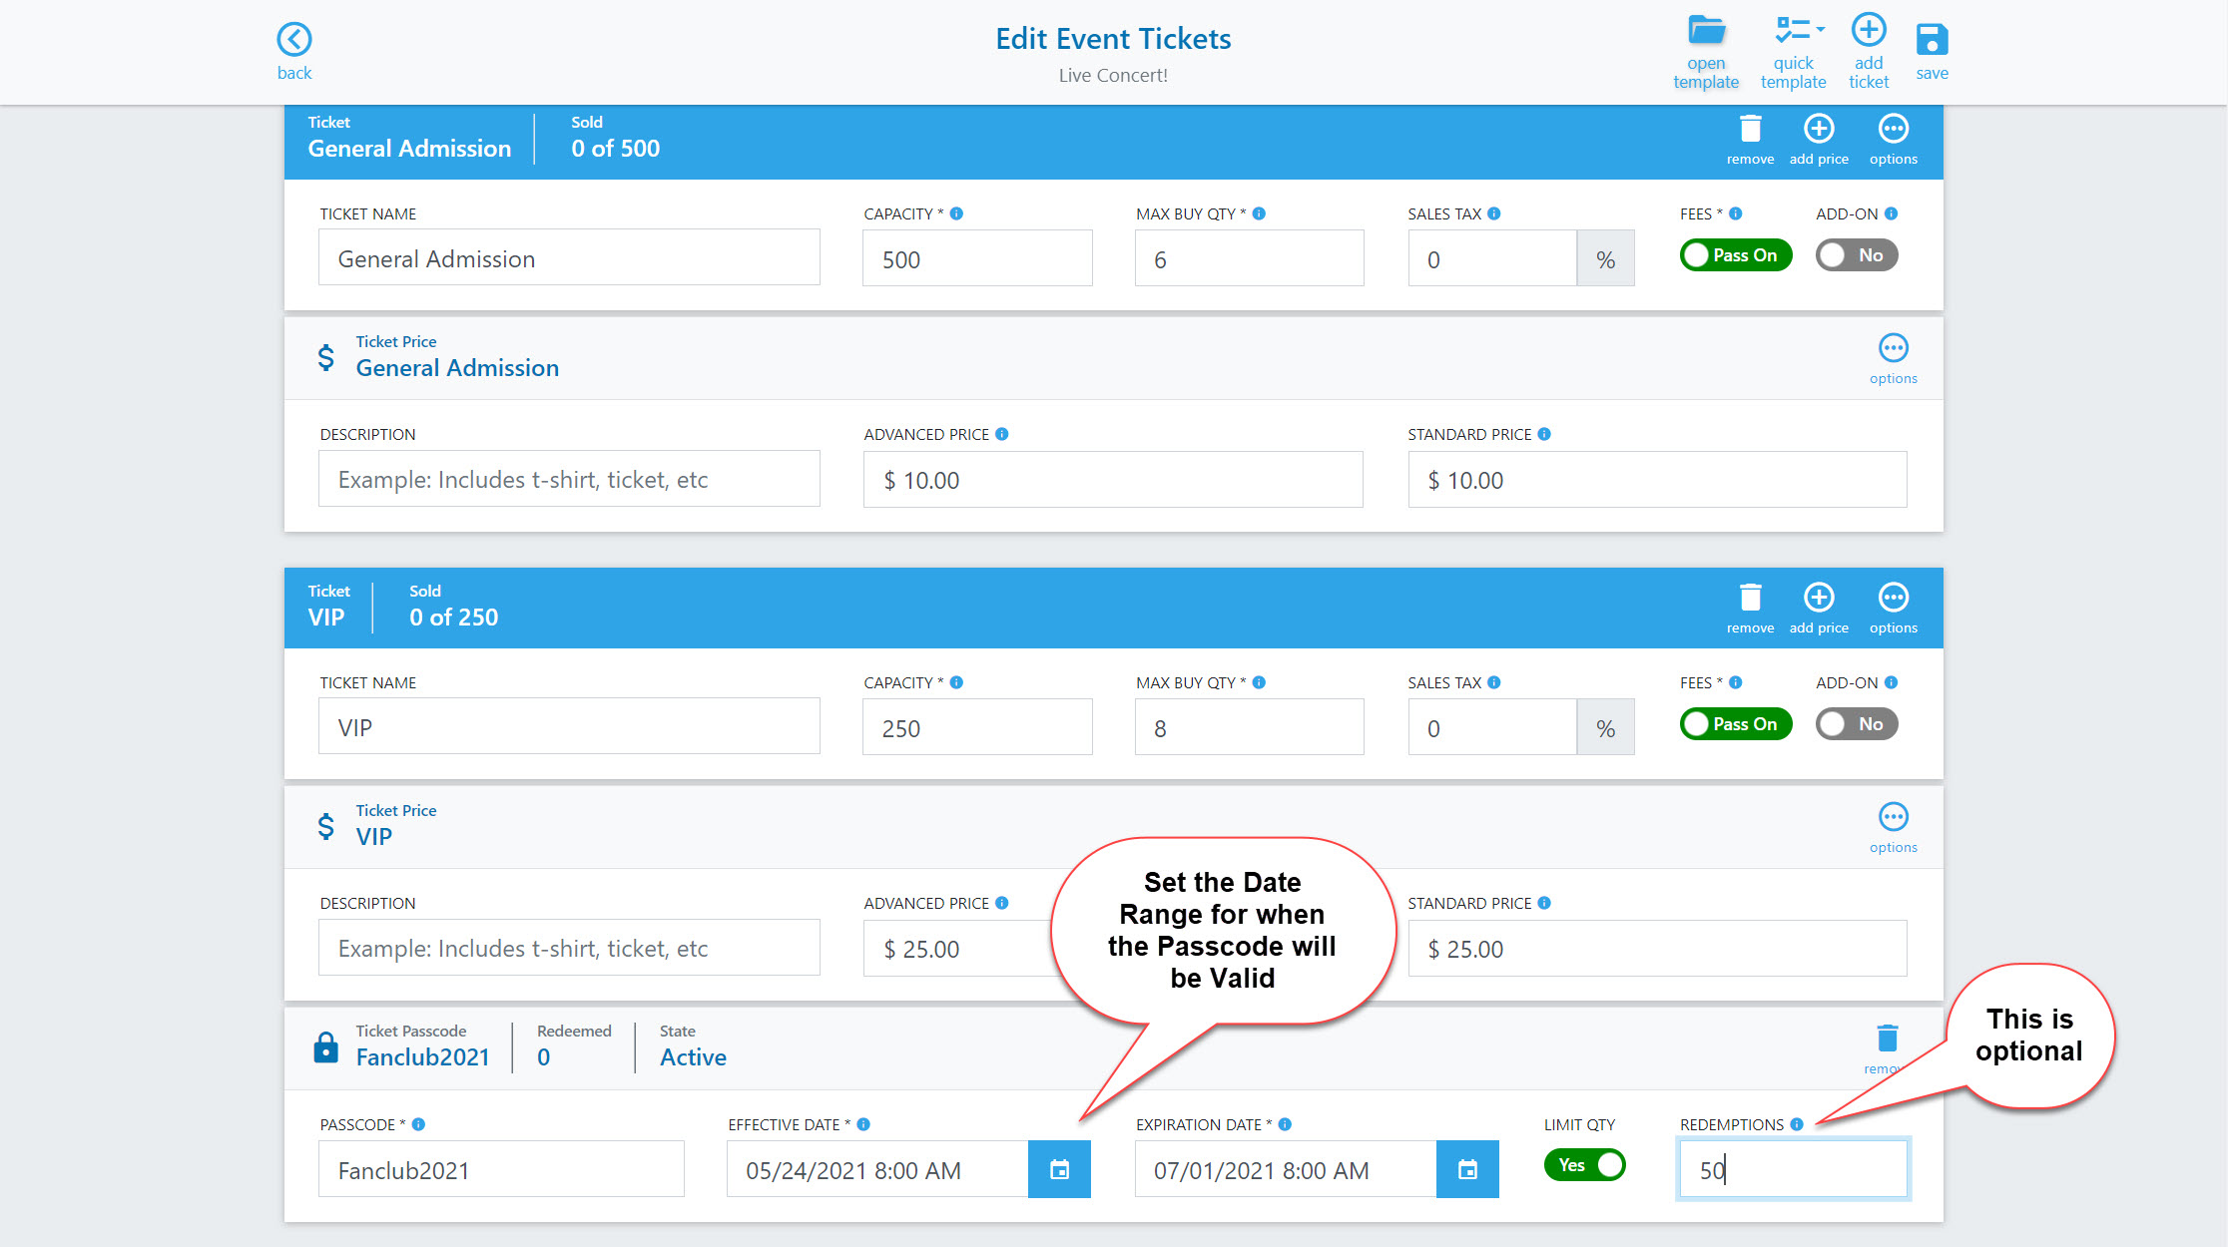This screenshot has width=2228, height=1247.
Task: Toggle VIP fees Pass On switch
Action: [1736, 724]
